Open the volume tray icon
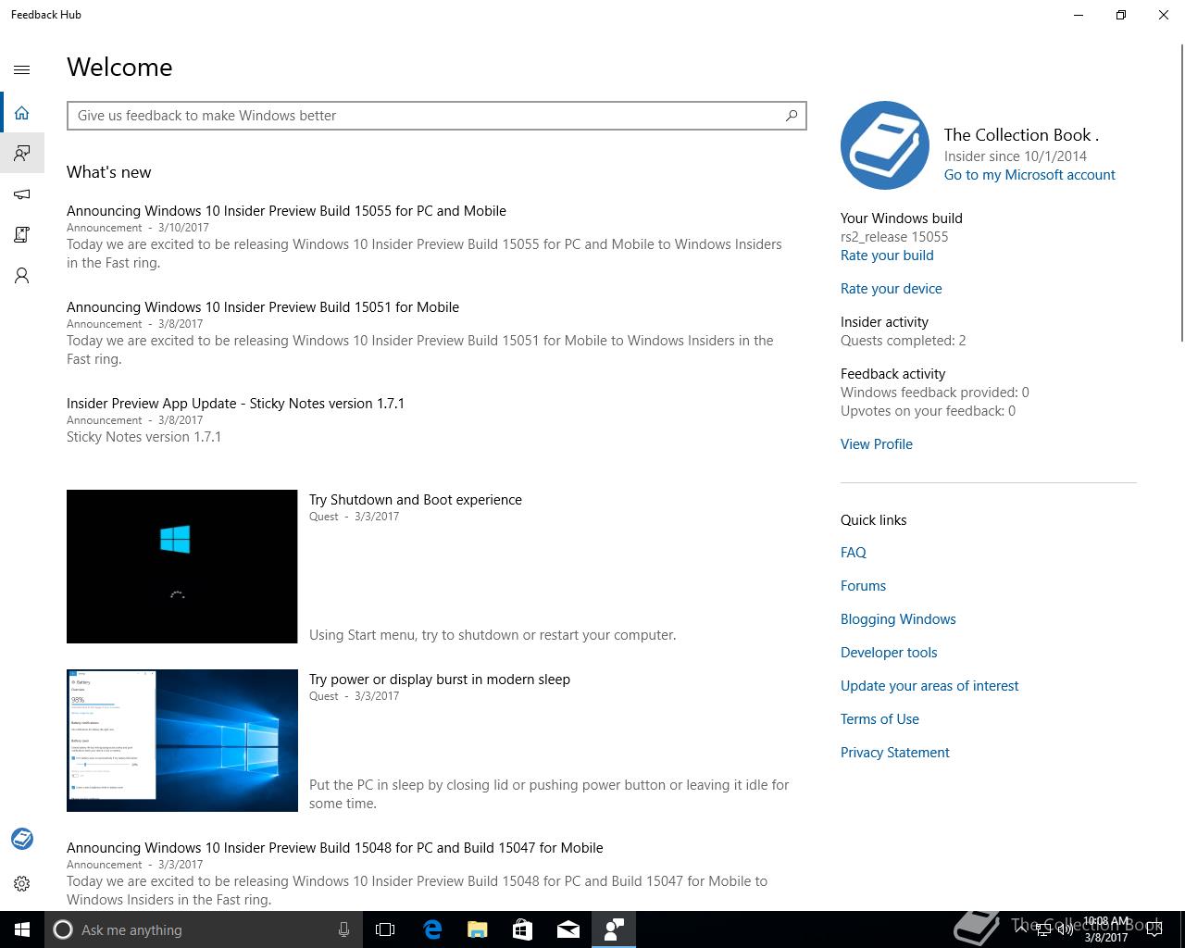The width and height of the screenshot is (1185, 948). coord(1066,929)
